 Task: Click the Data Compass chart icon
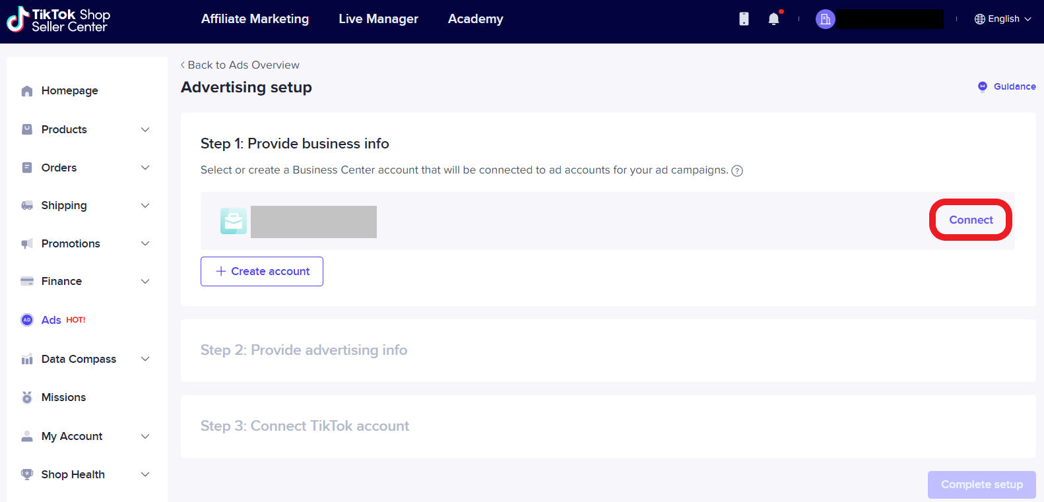tap(27, 359)
